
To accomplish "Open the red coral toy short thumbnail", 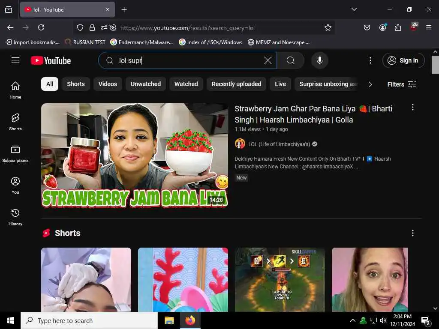I will click(x=183, y=280).
